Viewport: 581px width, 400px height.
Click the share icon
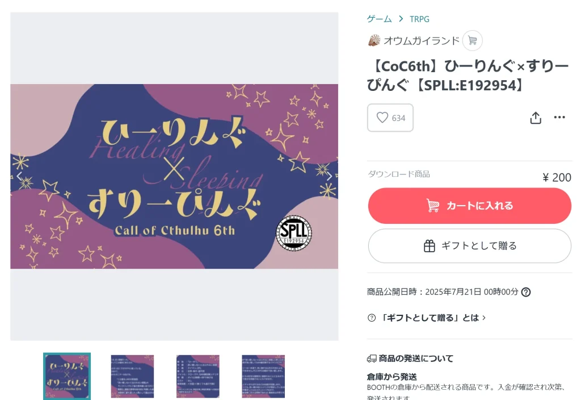[536, 118]
